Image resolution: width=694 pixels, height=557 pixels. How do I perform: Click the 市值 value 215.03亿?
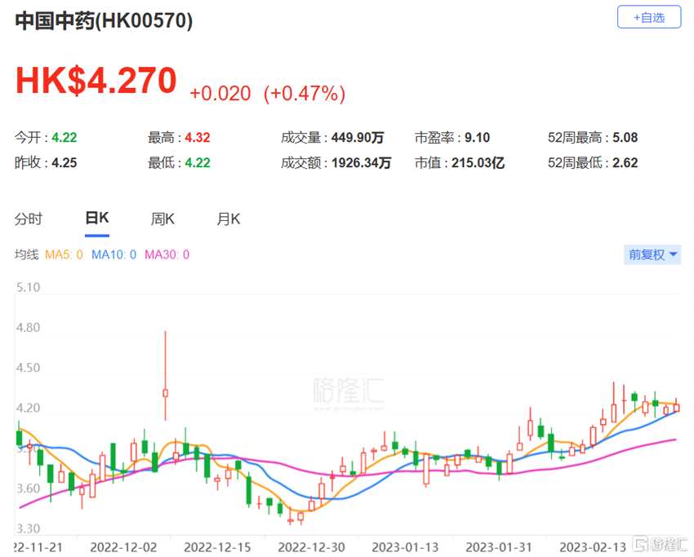click(478, 162)
